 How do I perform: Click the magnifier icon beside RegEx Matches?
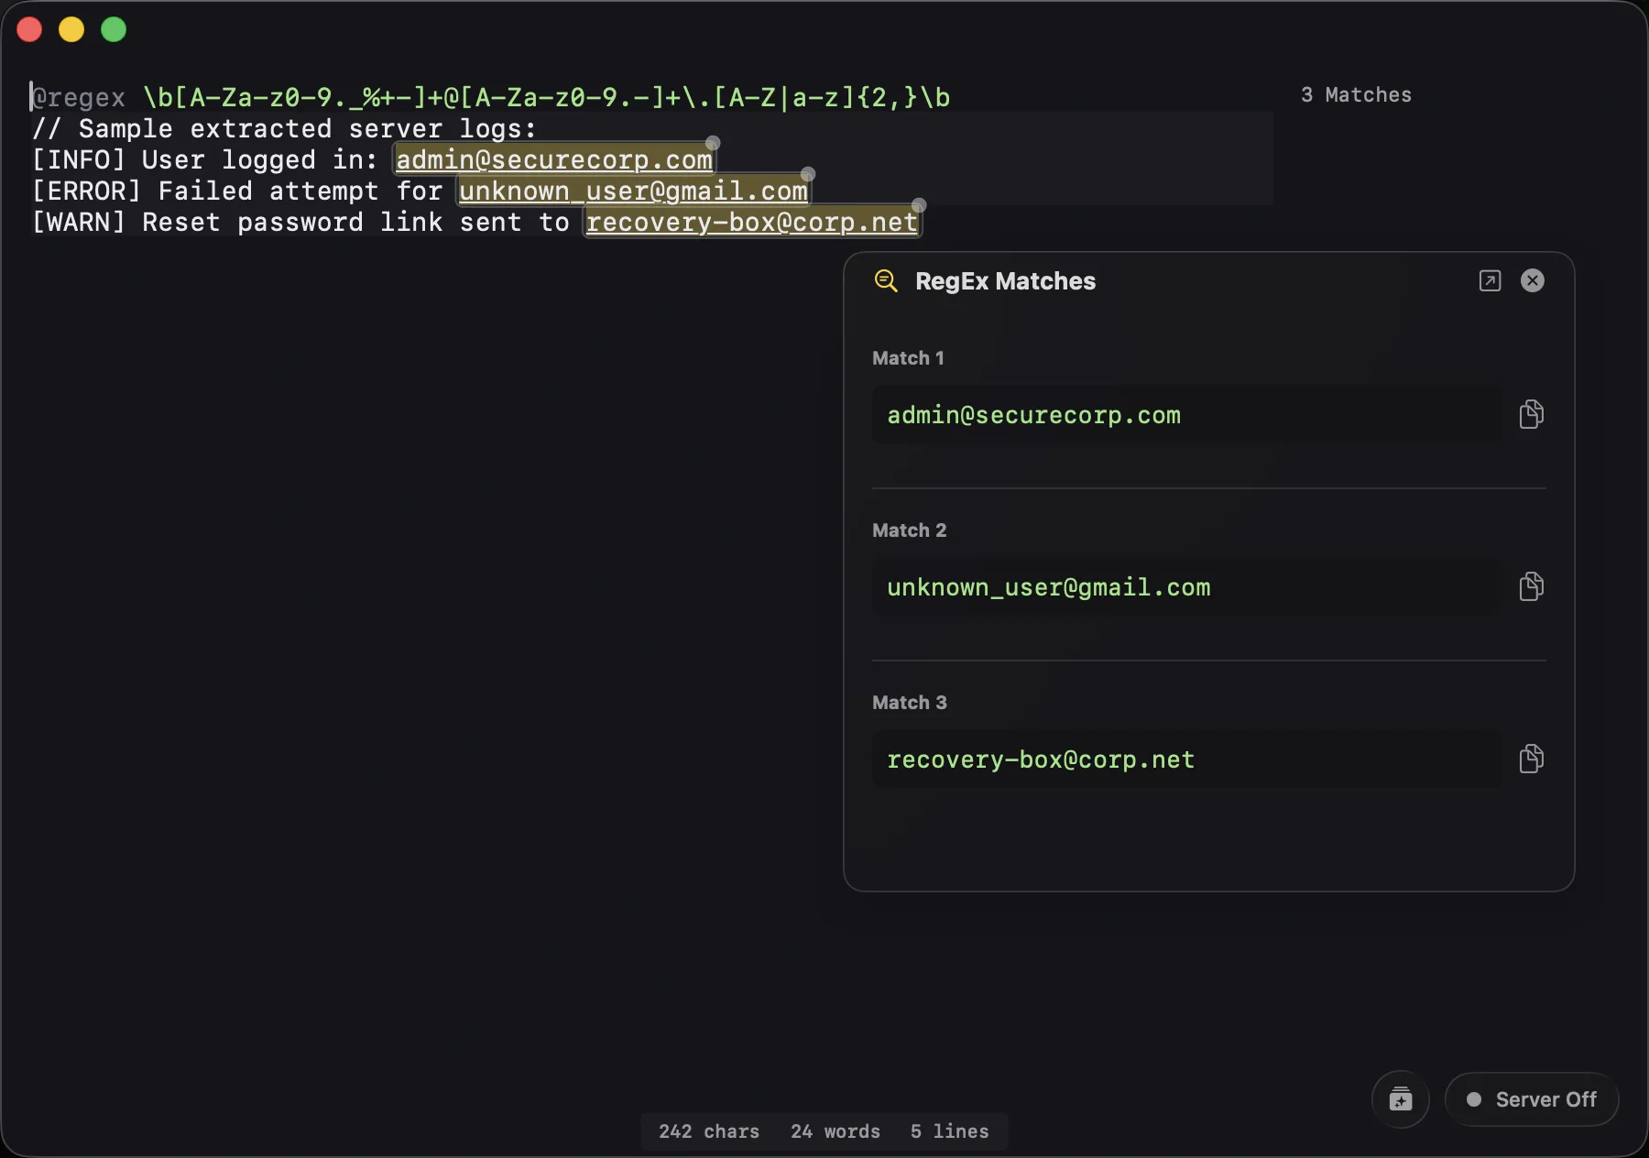pos(886,280)
